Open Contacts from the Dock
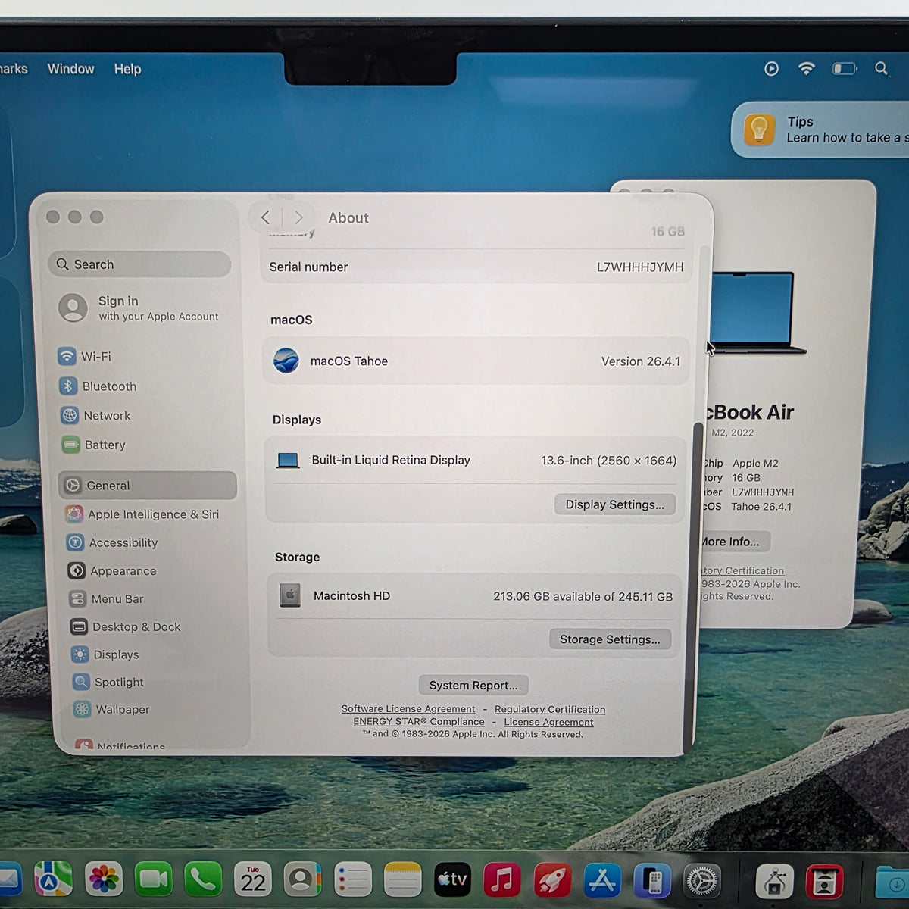The height and width of the screenshot is (909, 909). 302,880
